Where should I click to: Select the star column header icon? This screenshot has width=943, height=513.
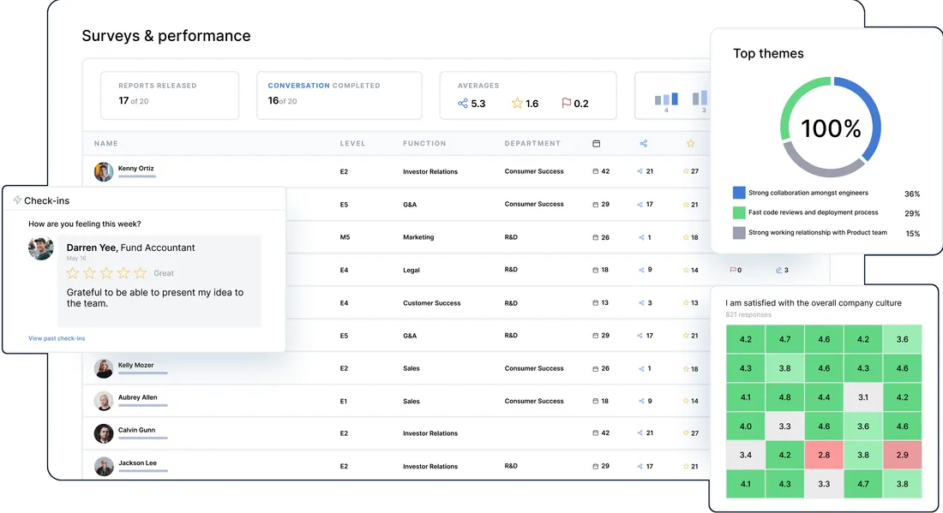(x=691, y=143)
